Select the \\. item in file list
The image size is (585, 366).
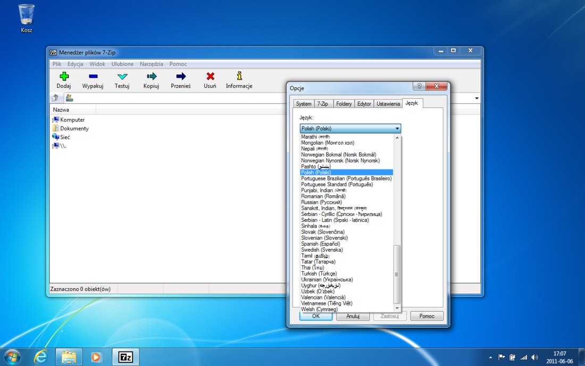[x=60, y=146]
